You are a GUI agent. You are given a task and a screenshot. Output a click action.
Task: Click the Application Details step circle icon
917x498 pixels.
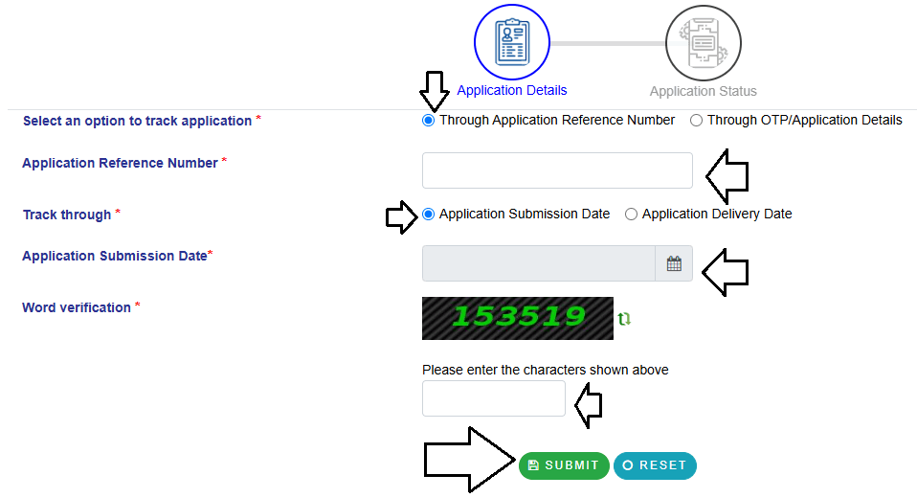[x=512, y=42]
